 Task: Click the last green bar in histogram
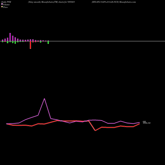(x=48, y=43)
